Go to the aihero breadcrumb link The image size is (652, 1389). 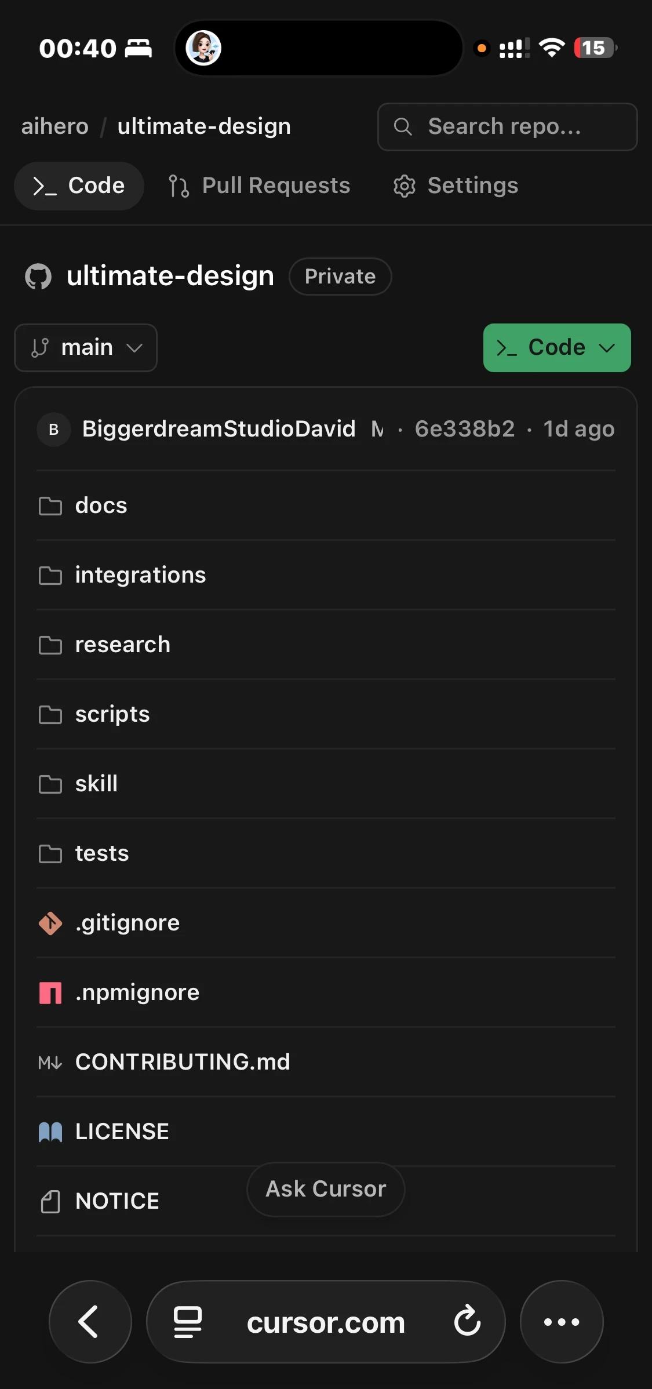coord(55,126)
